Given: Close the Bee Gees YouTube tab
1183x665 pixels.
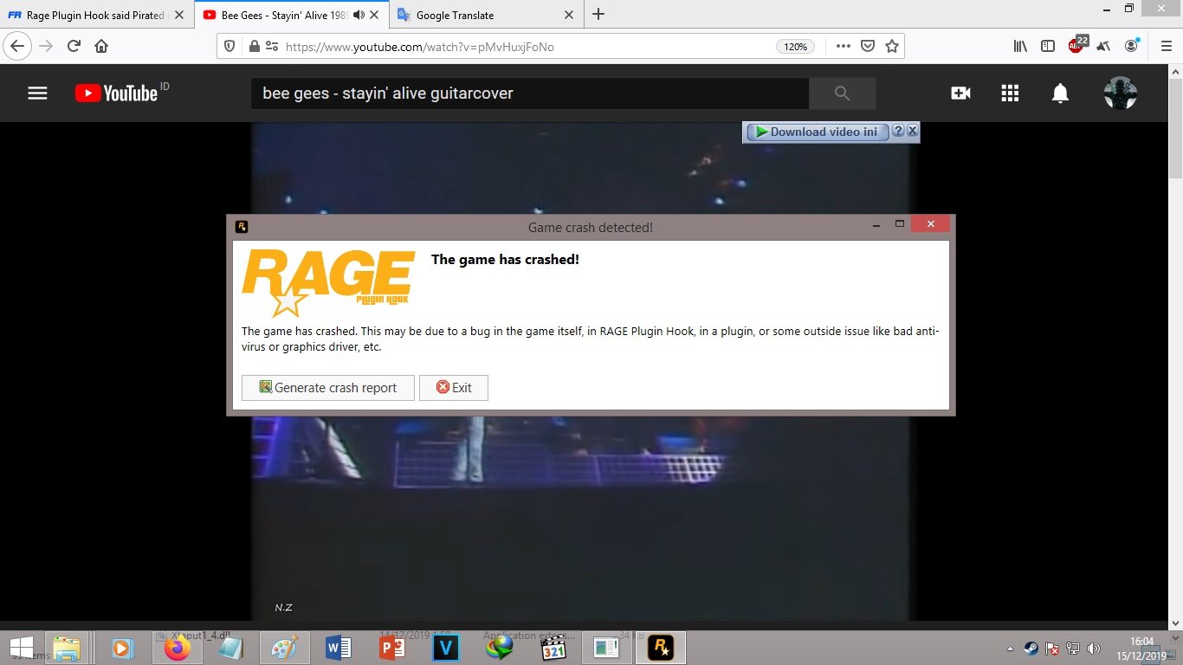Looking at the screenshot, I should pos(375,15).
